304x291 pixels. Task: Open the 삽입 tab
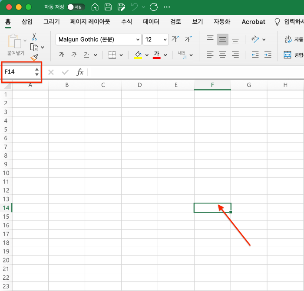[27, 22]
